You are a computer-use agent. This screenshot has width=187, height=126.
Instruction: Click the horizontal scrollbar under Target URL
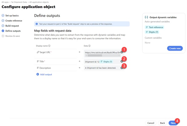(x=103, y=56)
